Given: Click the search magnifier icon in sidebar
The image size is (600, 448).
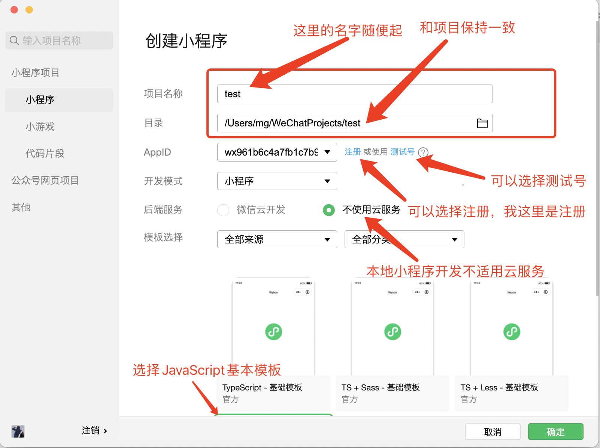Looking at the screenshot, I should point(14,40).
